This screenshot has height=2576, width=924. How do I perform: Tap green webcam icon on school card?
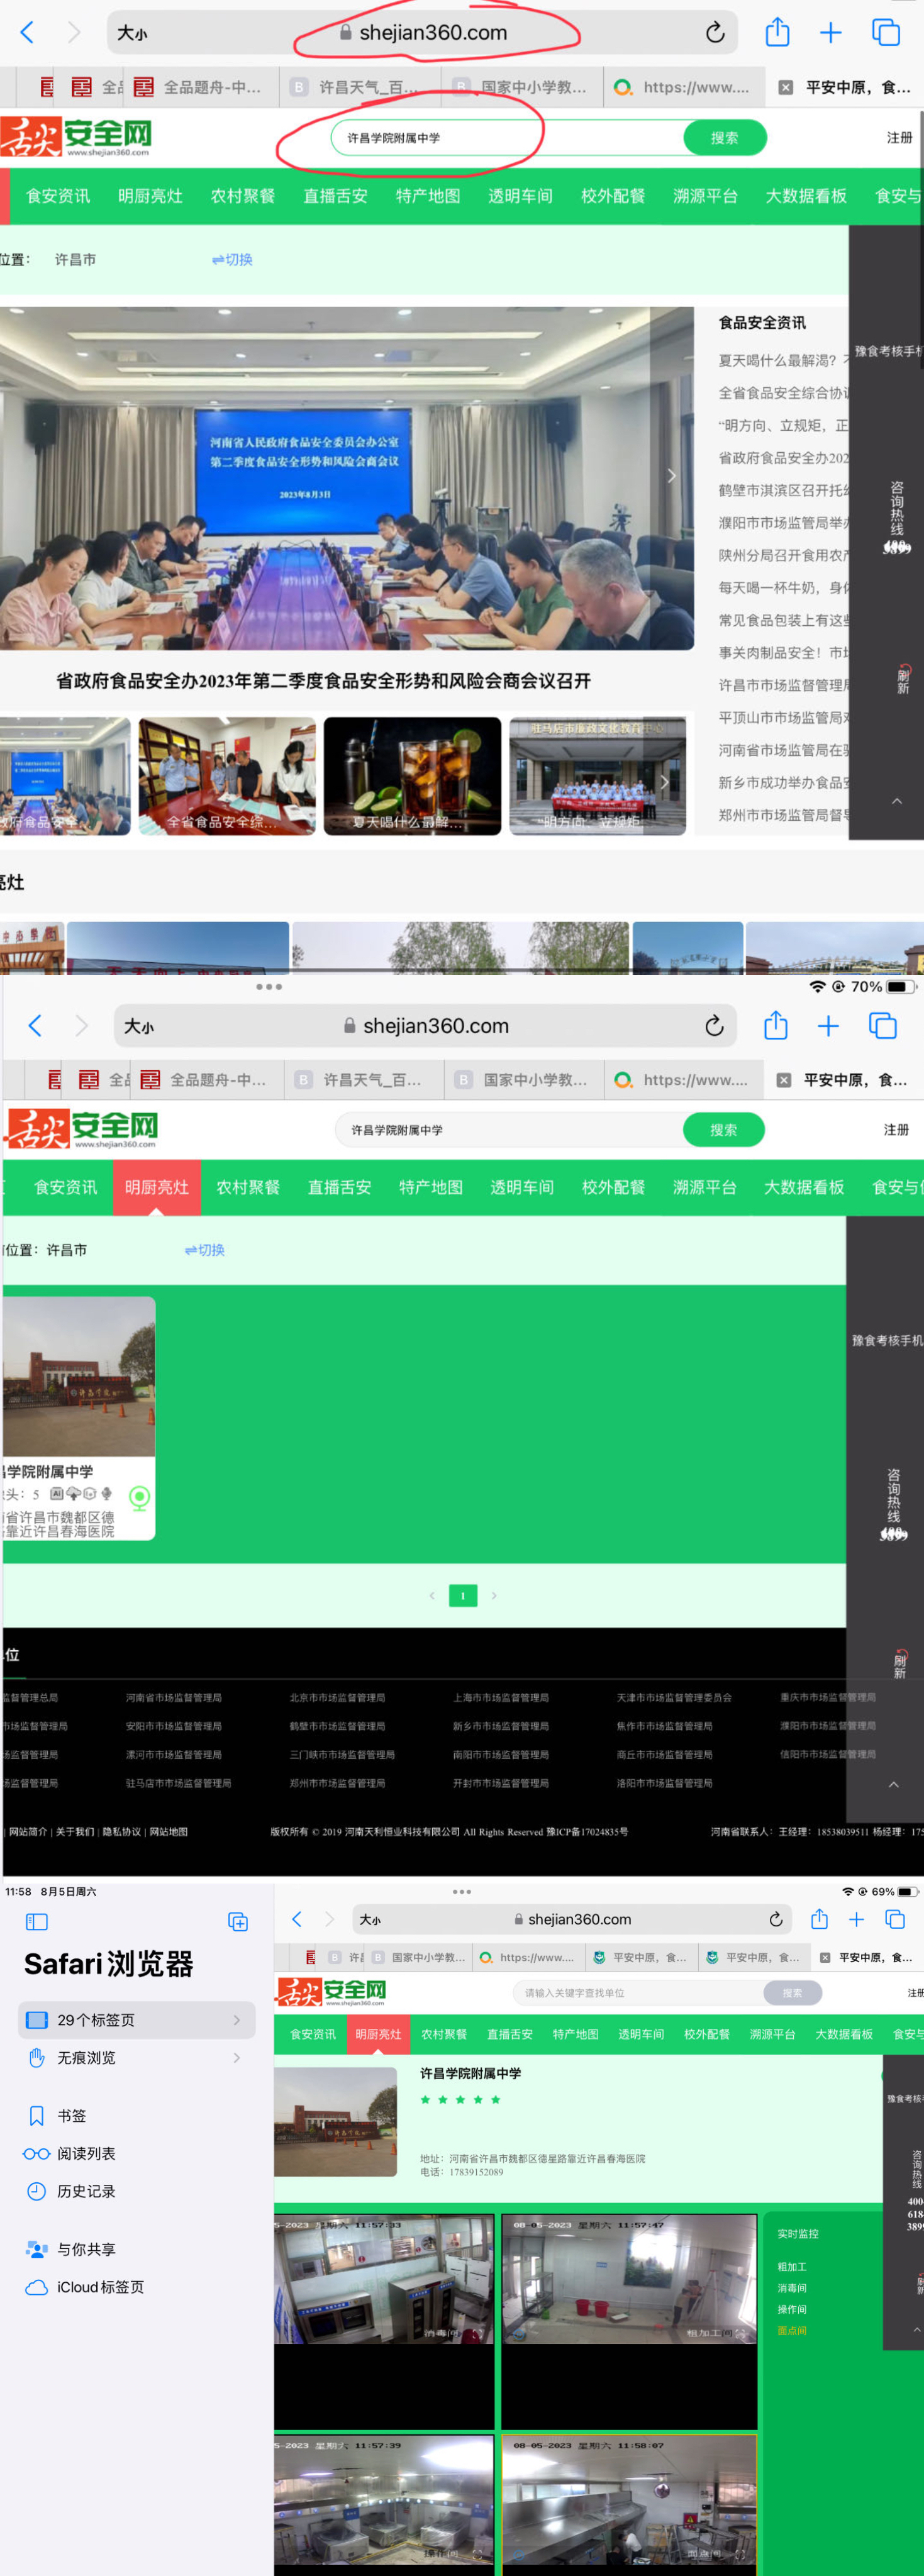(140, 1496)
